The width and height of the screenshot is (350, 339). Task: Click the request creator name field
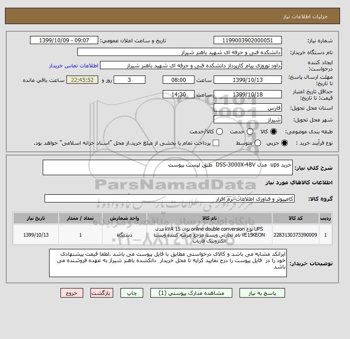pos(191,66)
